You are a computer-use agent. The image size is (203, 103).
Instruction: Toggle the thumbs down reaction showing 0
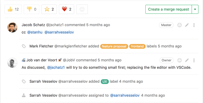(x=32, y=9)
